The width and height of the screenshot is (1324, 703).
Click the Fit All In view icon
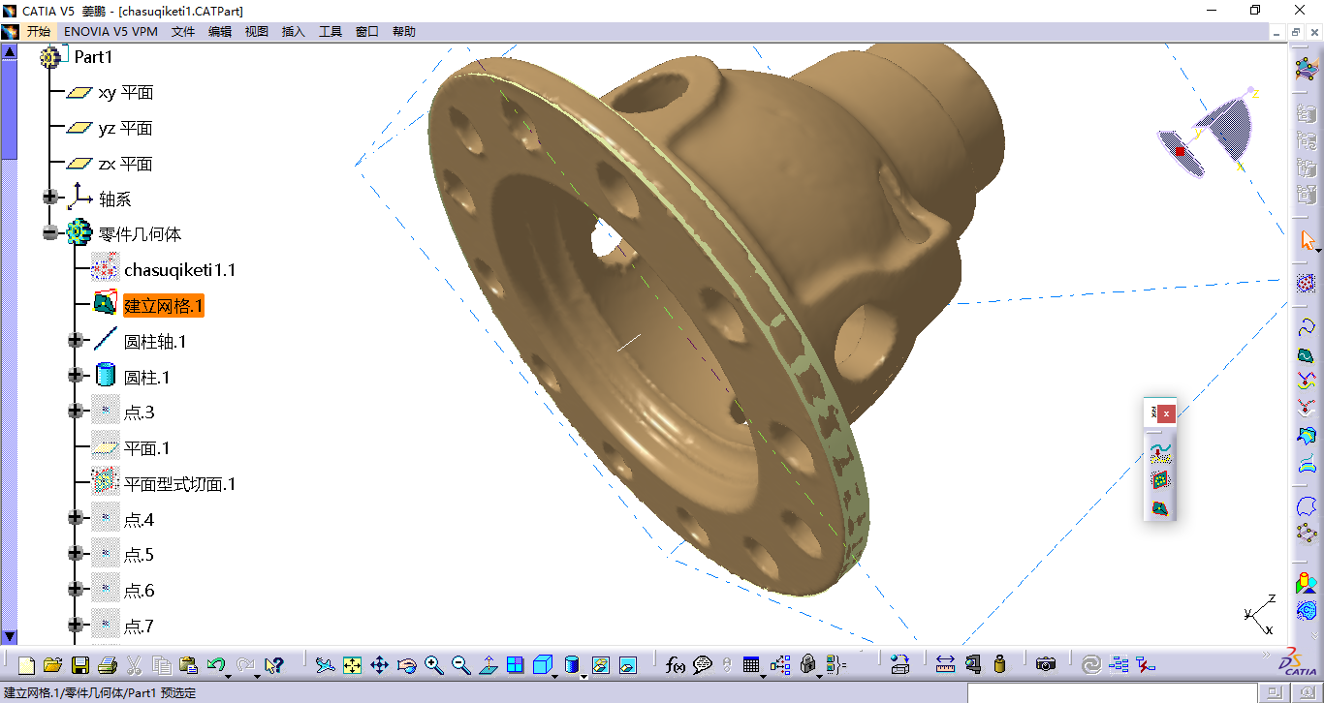coord(352,665)
